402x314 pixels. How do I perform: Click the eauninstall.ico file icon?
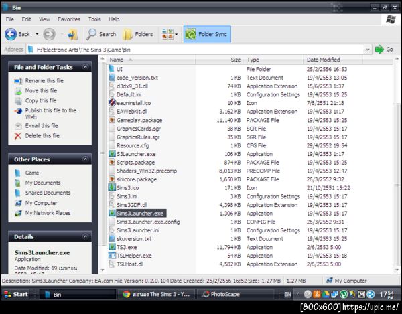tap(112, 103)
